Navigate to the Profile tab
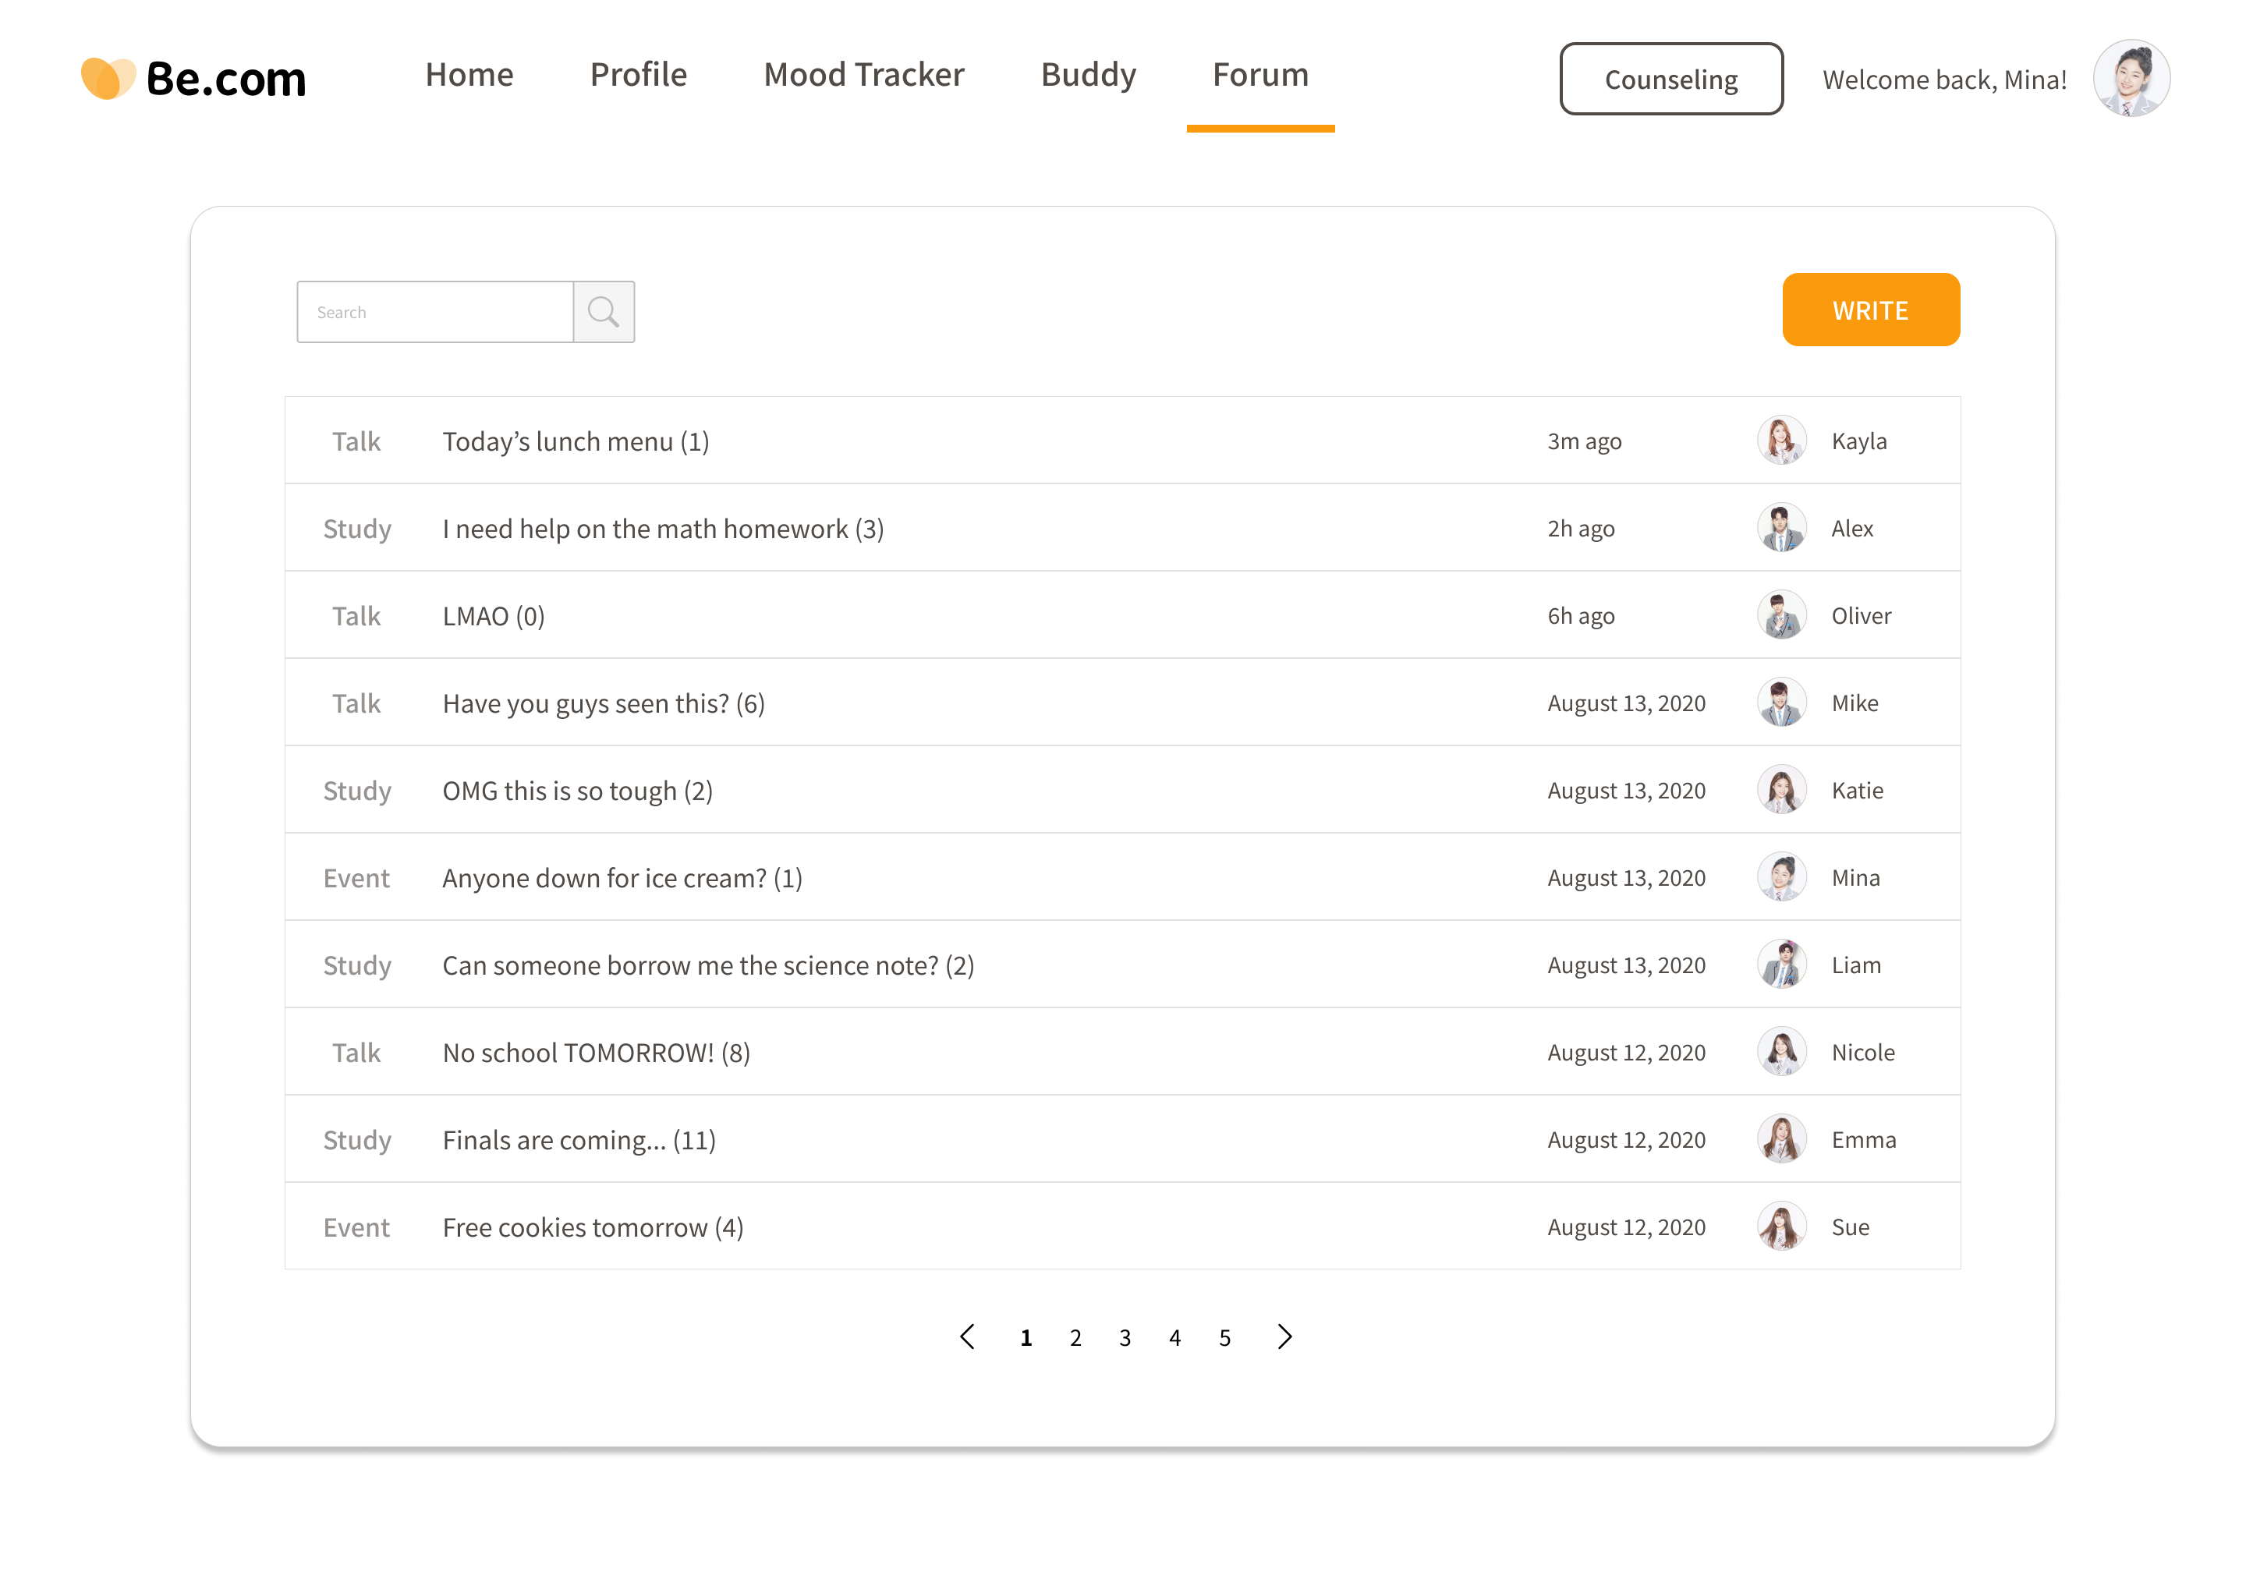 [638, 76]
